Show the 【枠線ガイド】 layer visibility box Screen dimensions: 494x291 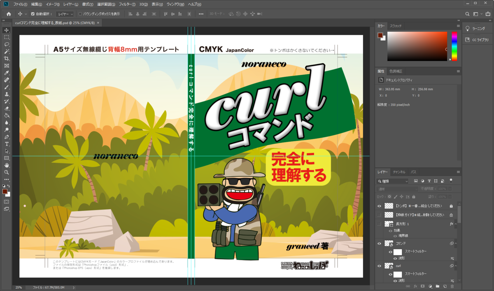pyautogui.click(x=380, y=215)
